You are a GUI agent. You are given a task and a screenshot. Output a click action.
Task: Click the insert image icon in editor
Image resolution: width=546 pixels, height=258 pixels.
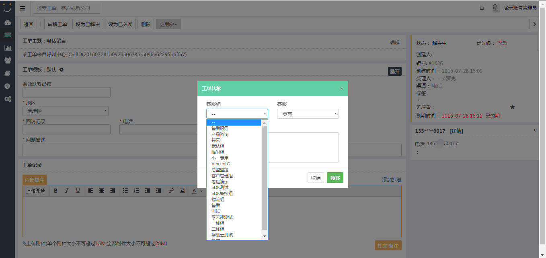point(182,191)
